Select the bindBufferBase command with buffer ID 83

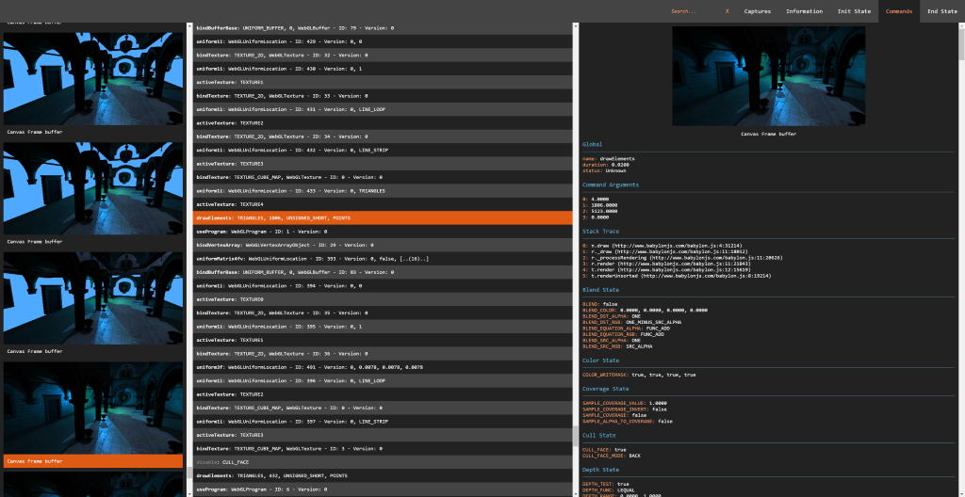point(383,272)
